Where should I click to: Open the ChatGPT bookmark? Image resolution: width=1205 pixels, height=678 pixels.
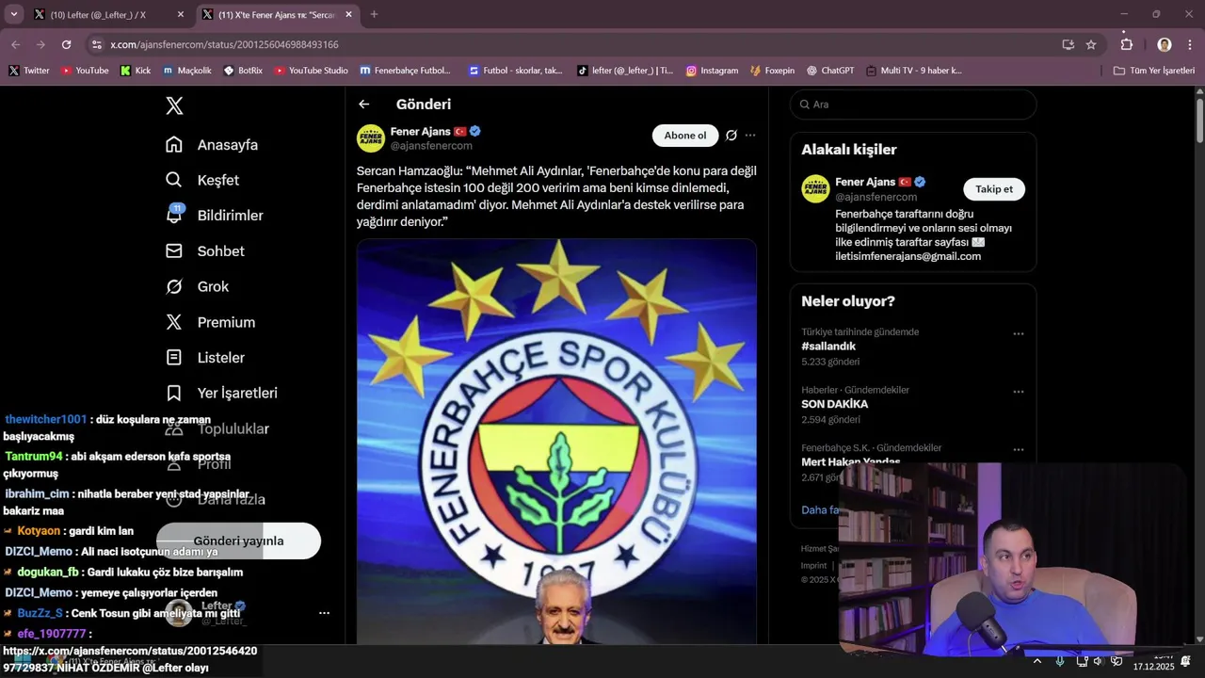point(830,71)
